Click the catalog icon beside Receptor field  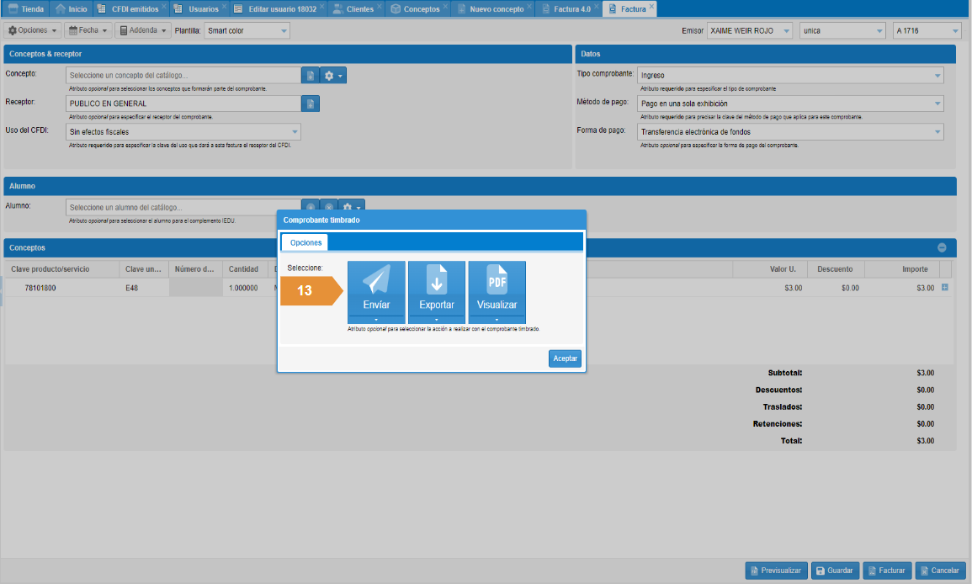pos(311,104)
